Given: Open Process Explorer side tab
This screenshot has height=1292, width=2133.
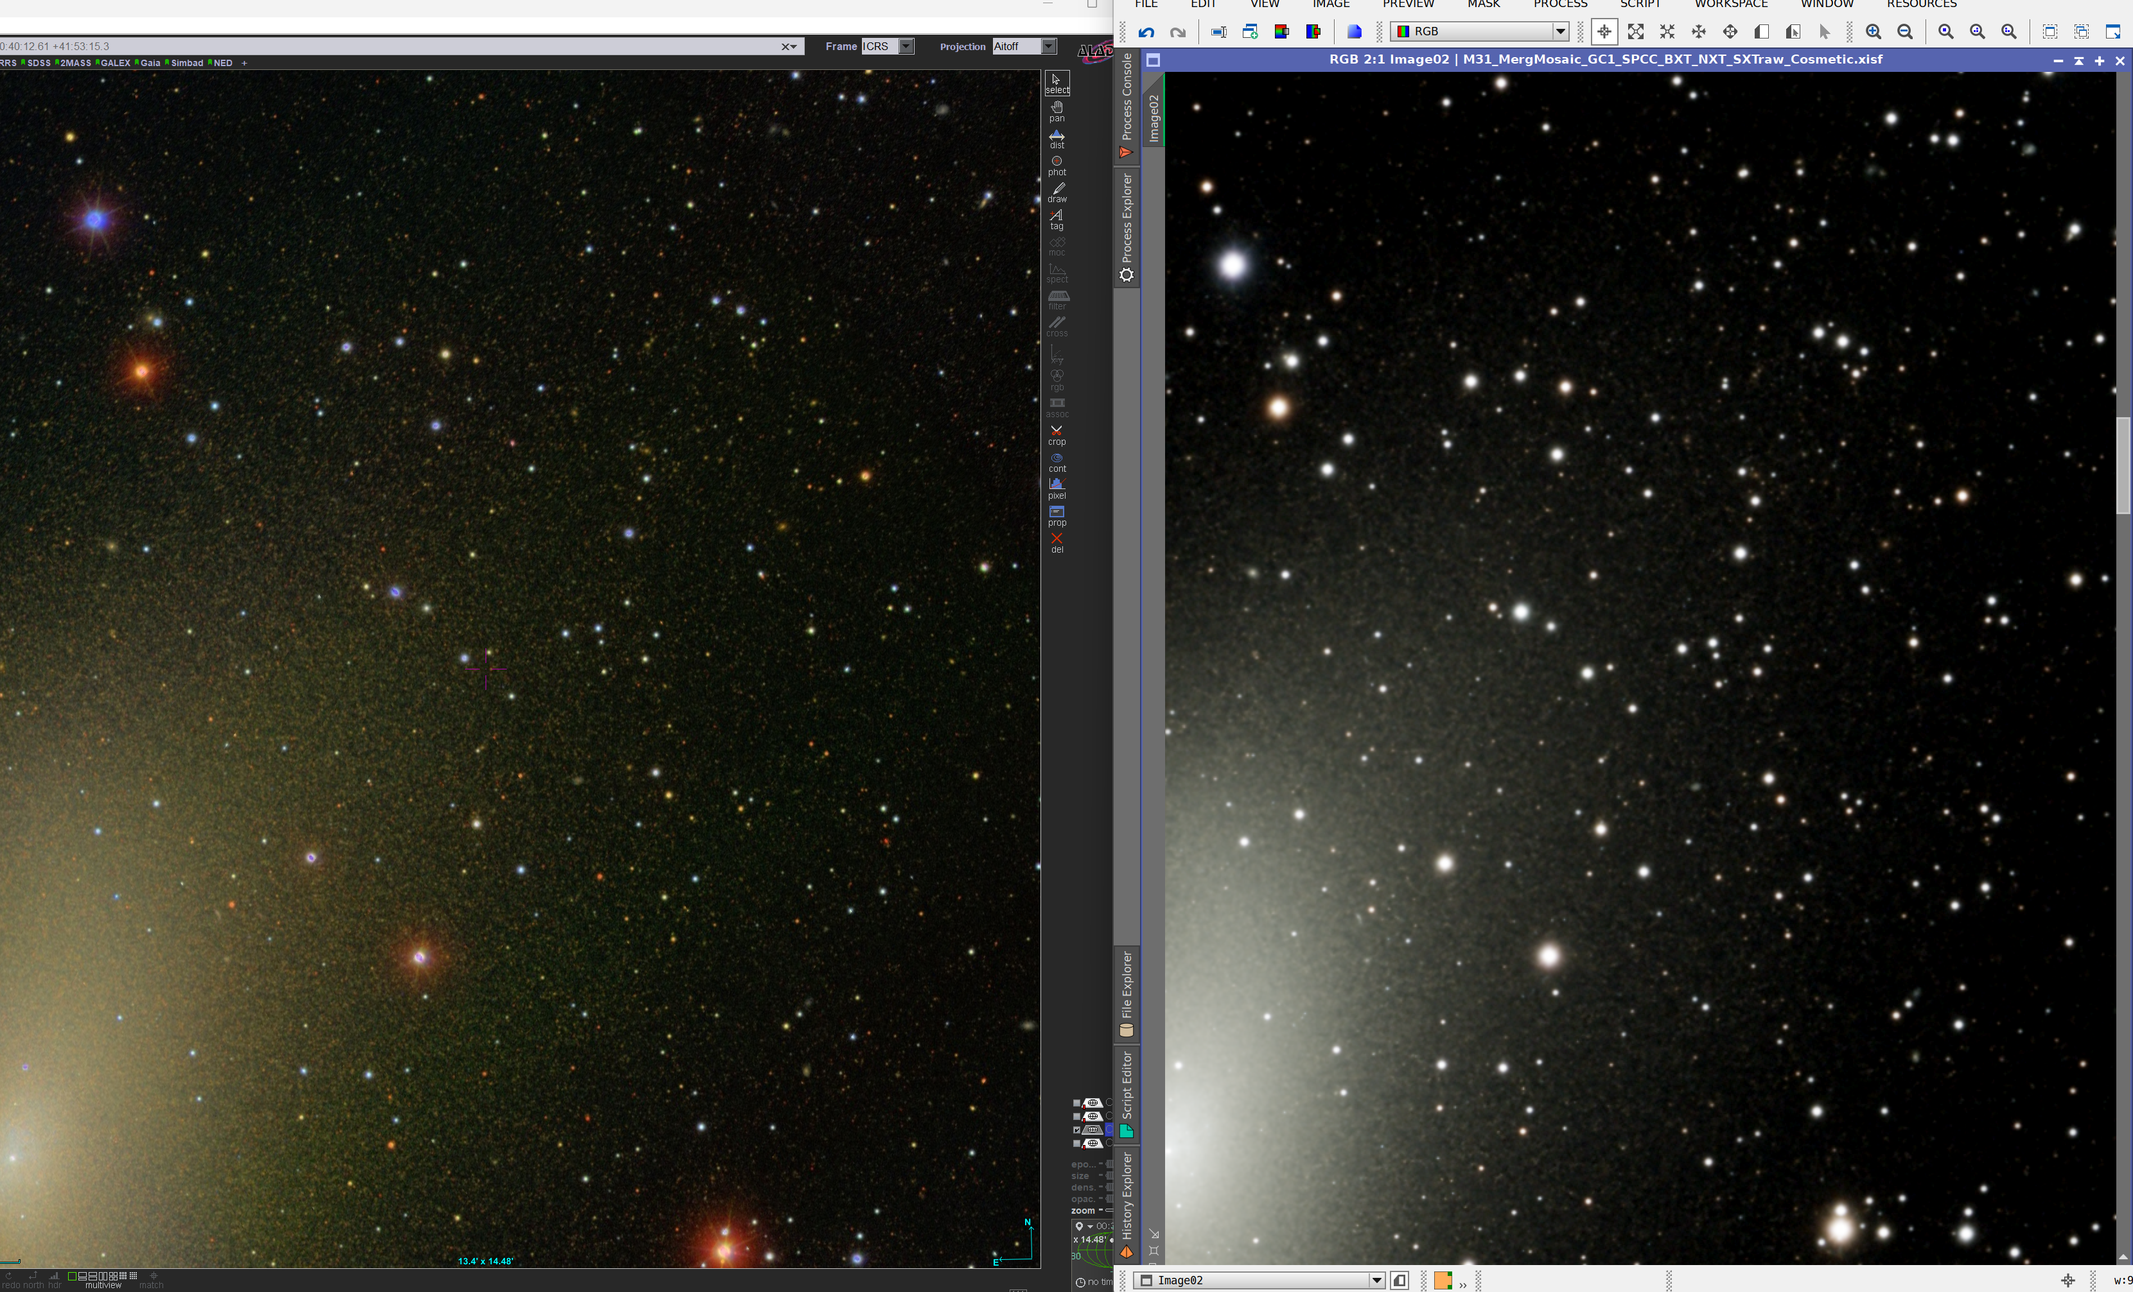Looking at the screenshot, I should [x=1126, y=228].
